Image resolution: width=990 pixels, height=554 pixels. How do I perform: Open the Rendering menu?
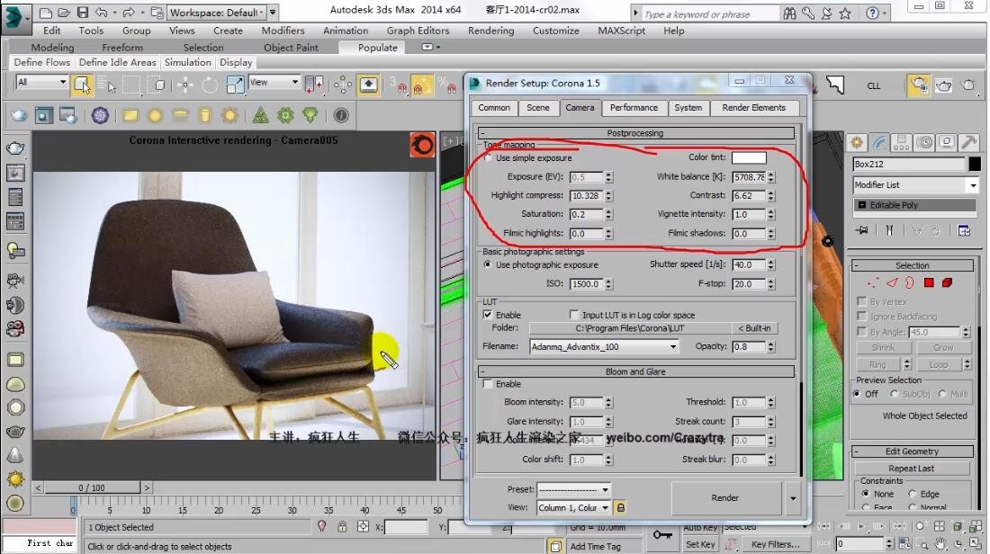point(490,31)
